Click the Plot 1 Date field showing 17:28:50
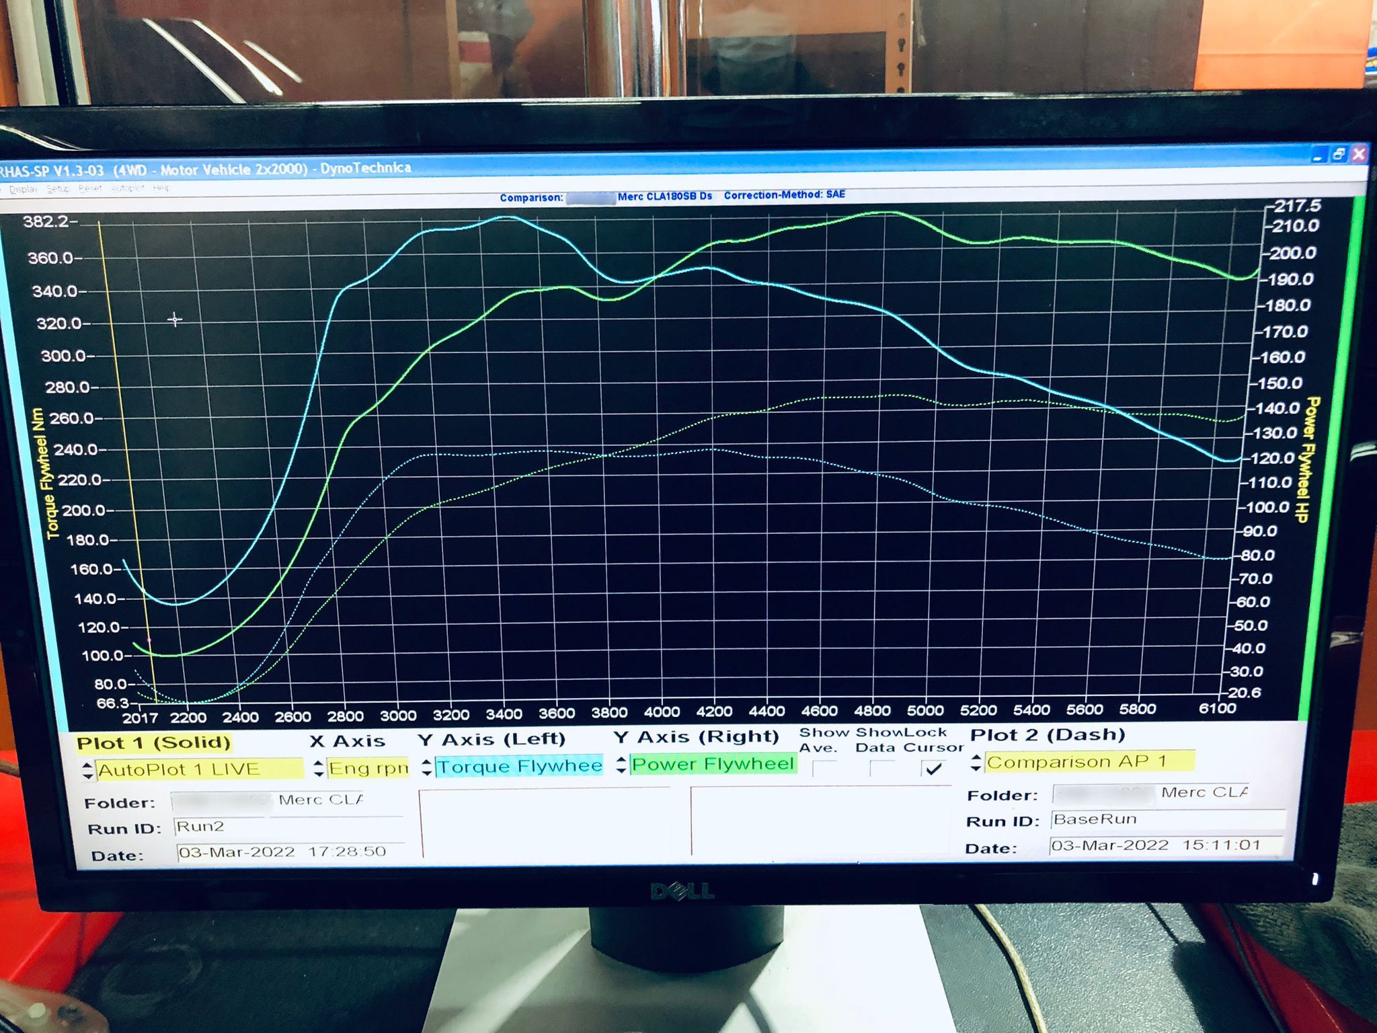Viewport: 1377px width, 1033px height. 291,852
